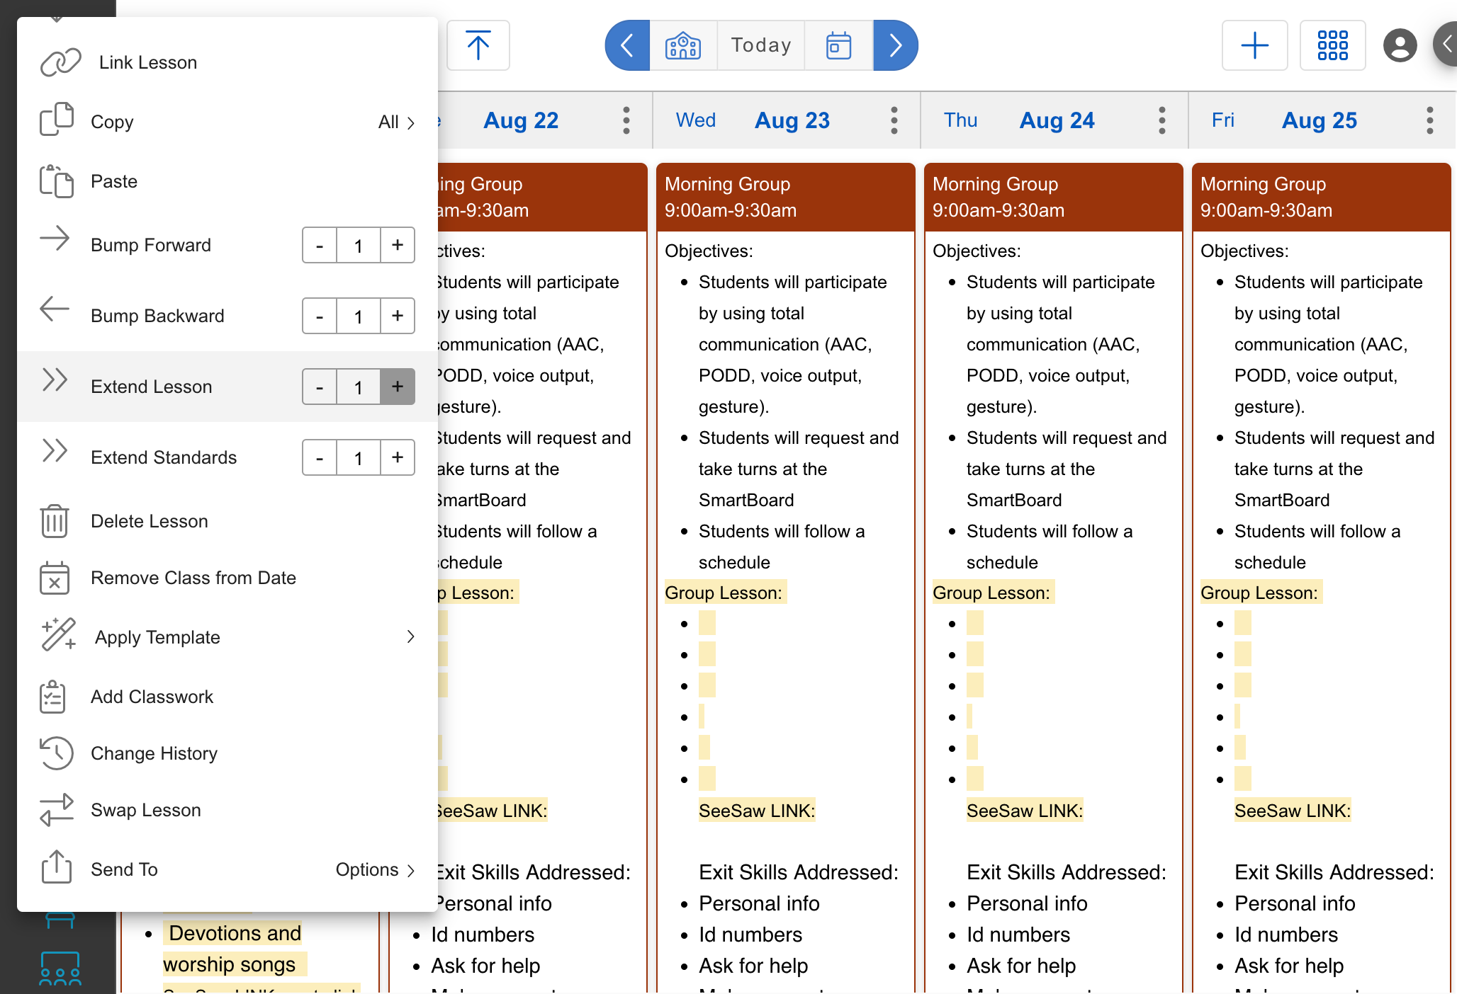Click the Apply Template wand icon
This screenshot has height=994, width=1457.
point(59,634)
